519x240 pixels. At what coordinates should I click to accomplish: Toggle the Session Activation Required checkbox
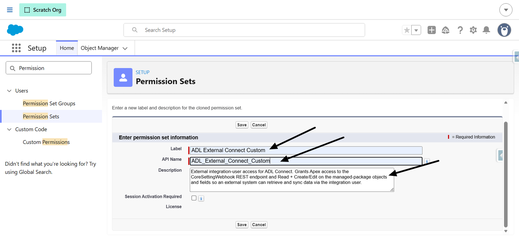point(194,198)
